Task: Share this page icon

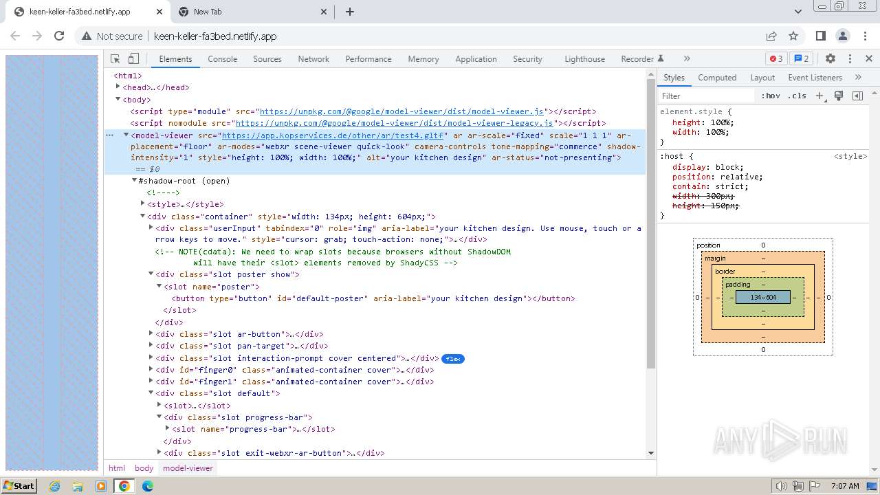Action: pos(771,36)
